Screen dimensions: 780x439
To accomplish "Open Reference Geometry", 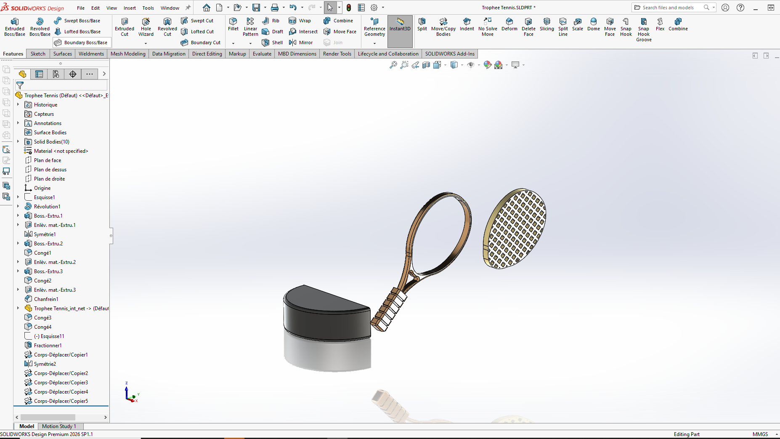I will pyautogui.click(x=374, y=27).
